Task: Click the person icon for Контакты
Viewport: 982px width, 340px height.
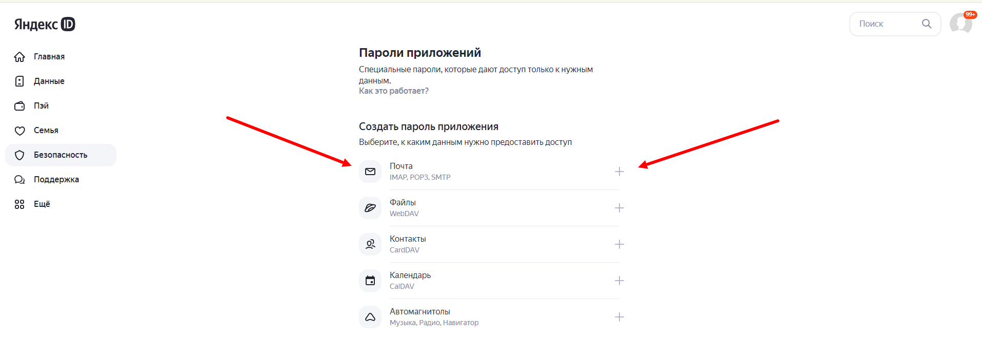Action: [370, 244]
